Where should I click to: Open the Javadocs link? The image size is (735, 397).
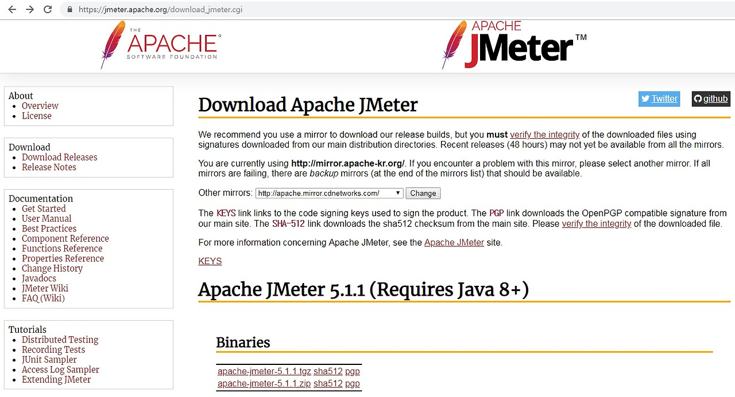(x=39, y=278)
